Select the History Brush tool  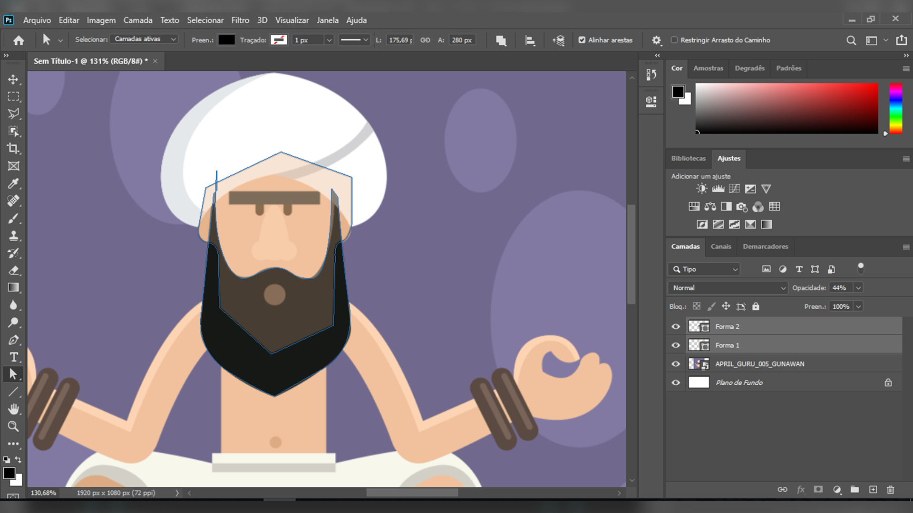pyautogui.click(x=13, y=253)
